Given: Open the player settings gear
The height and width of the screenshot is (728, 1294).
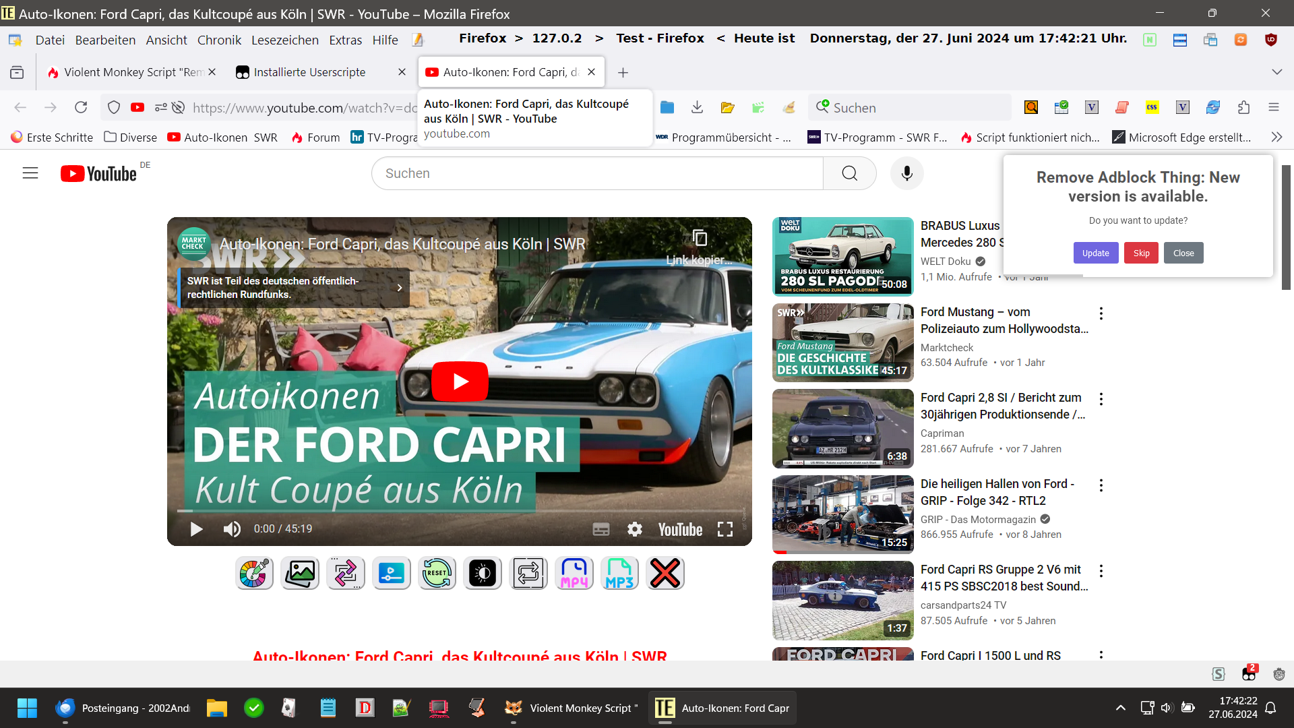Looking at the screenshot, I should 634,529.
